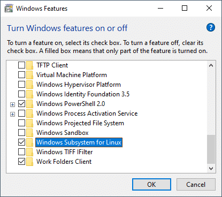Viewport: 222px width, 197px height.
Task: Uncheck Windows Subsystem for Linux checkbox
Action: click(x=21, y=142)
